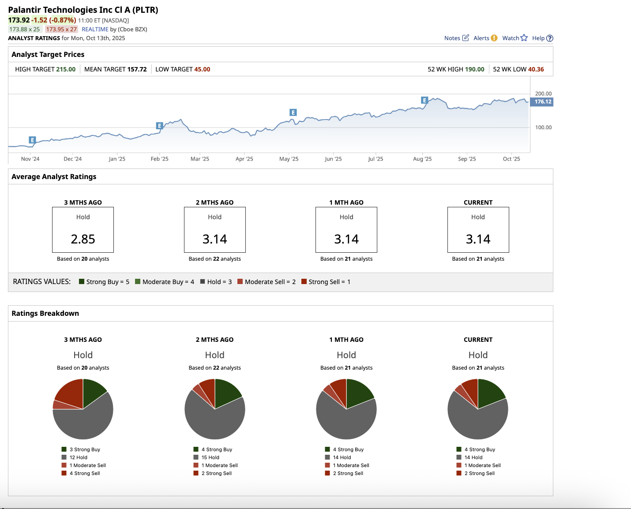Select the earnings marker near Aug '25

[424, 100]
